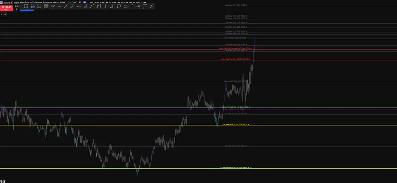Select the vertical measure tool

click(x=145, y=6)
